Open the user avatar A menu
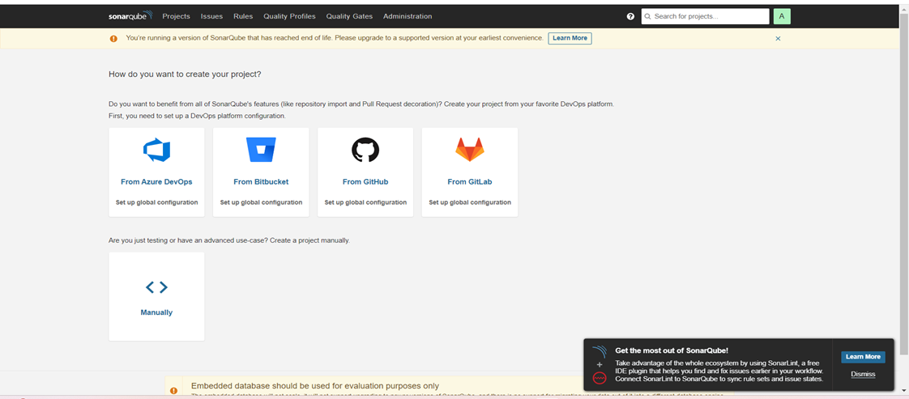The width and height of the screenshot is (909, 399). tap(782, 16)
